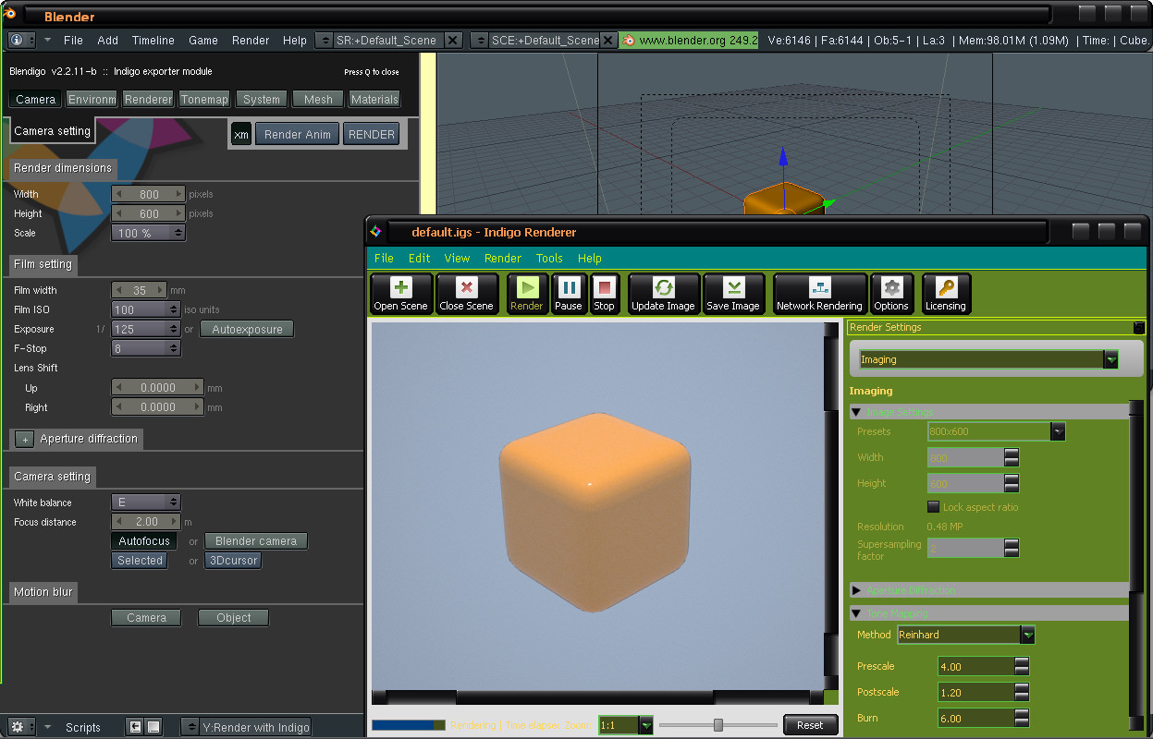
Task: Click the render progress bar
Action: tap(408, 725)
